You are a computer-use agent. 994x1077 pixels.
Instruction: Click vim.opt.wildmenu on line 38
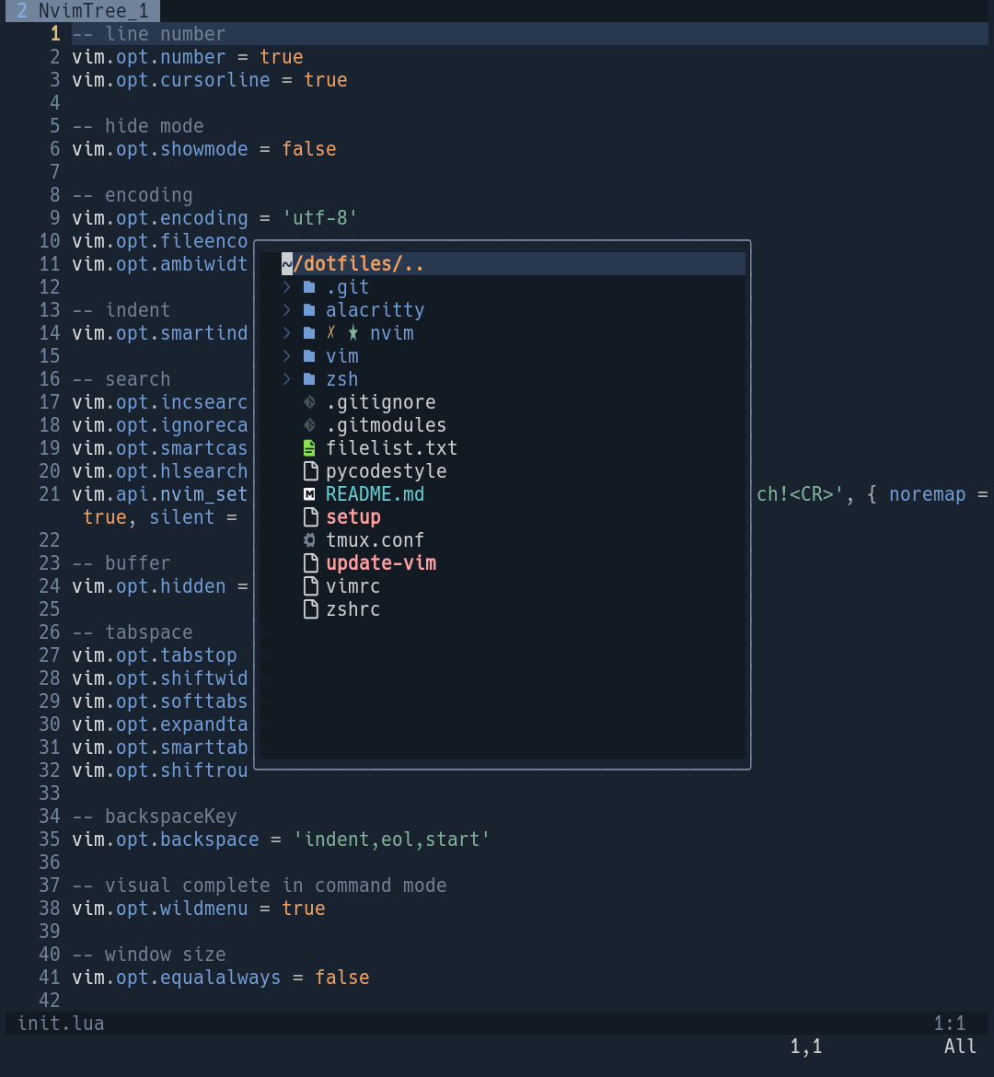click(x=160, y=909)
